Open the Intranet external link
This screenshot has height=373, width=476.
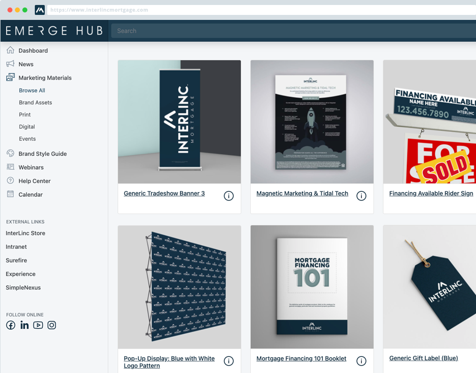point(16,247)
